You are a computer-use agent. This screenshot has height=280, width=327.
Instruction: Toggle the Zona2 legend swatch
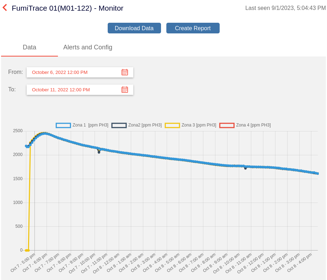(x=119, y=125)
